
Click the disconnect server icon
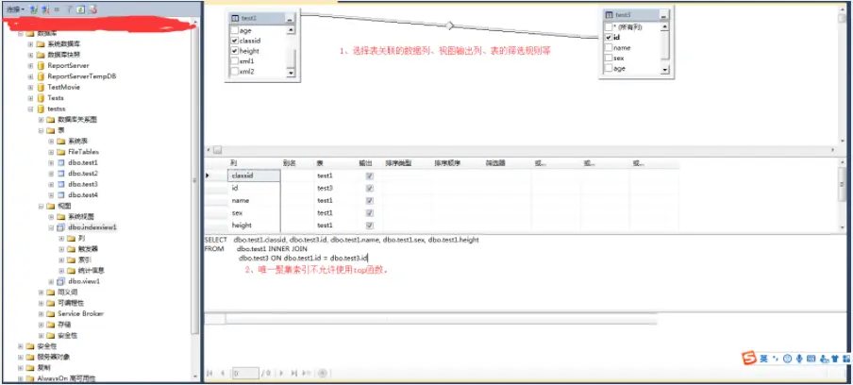point(44,9)
